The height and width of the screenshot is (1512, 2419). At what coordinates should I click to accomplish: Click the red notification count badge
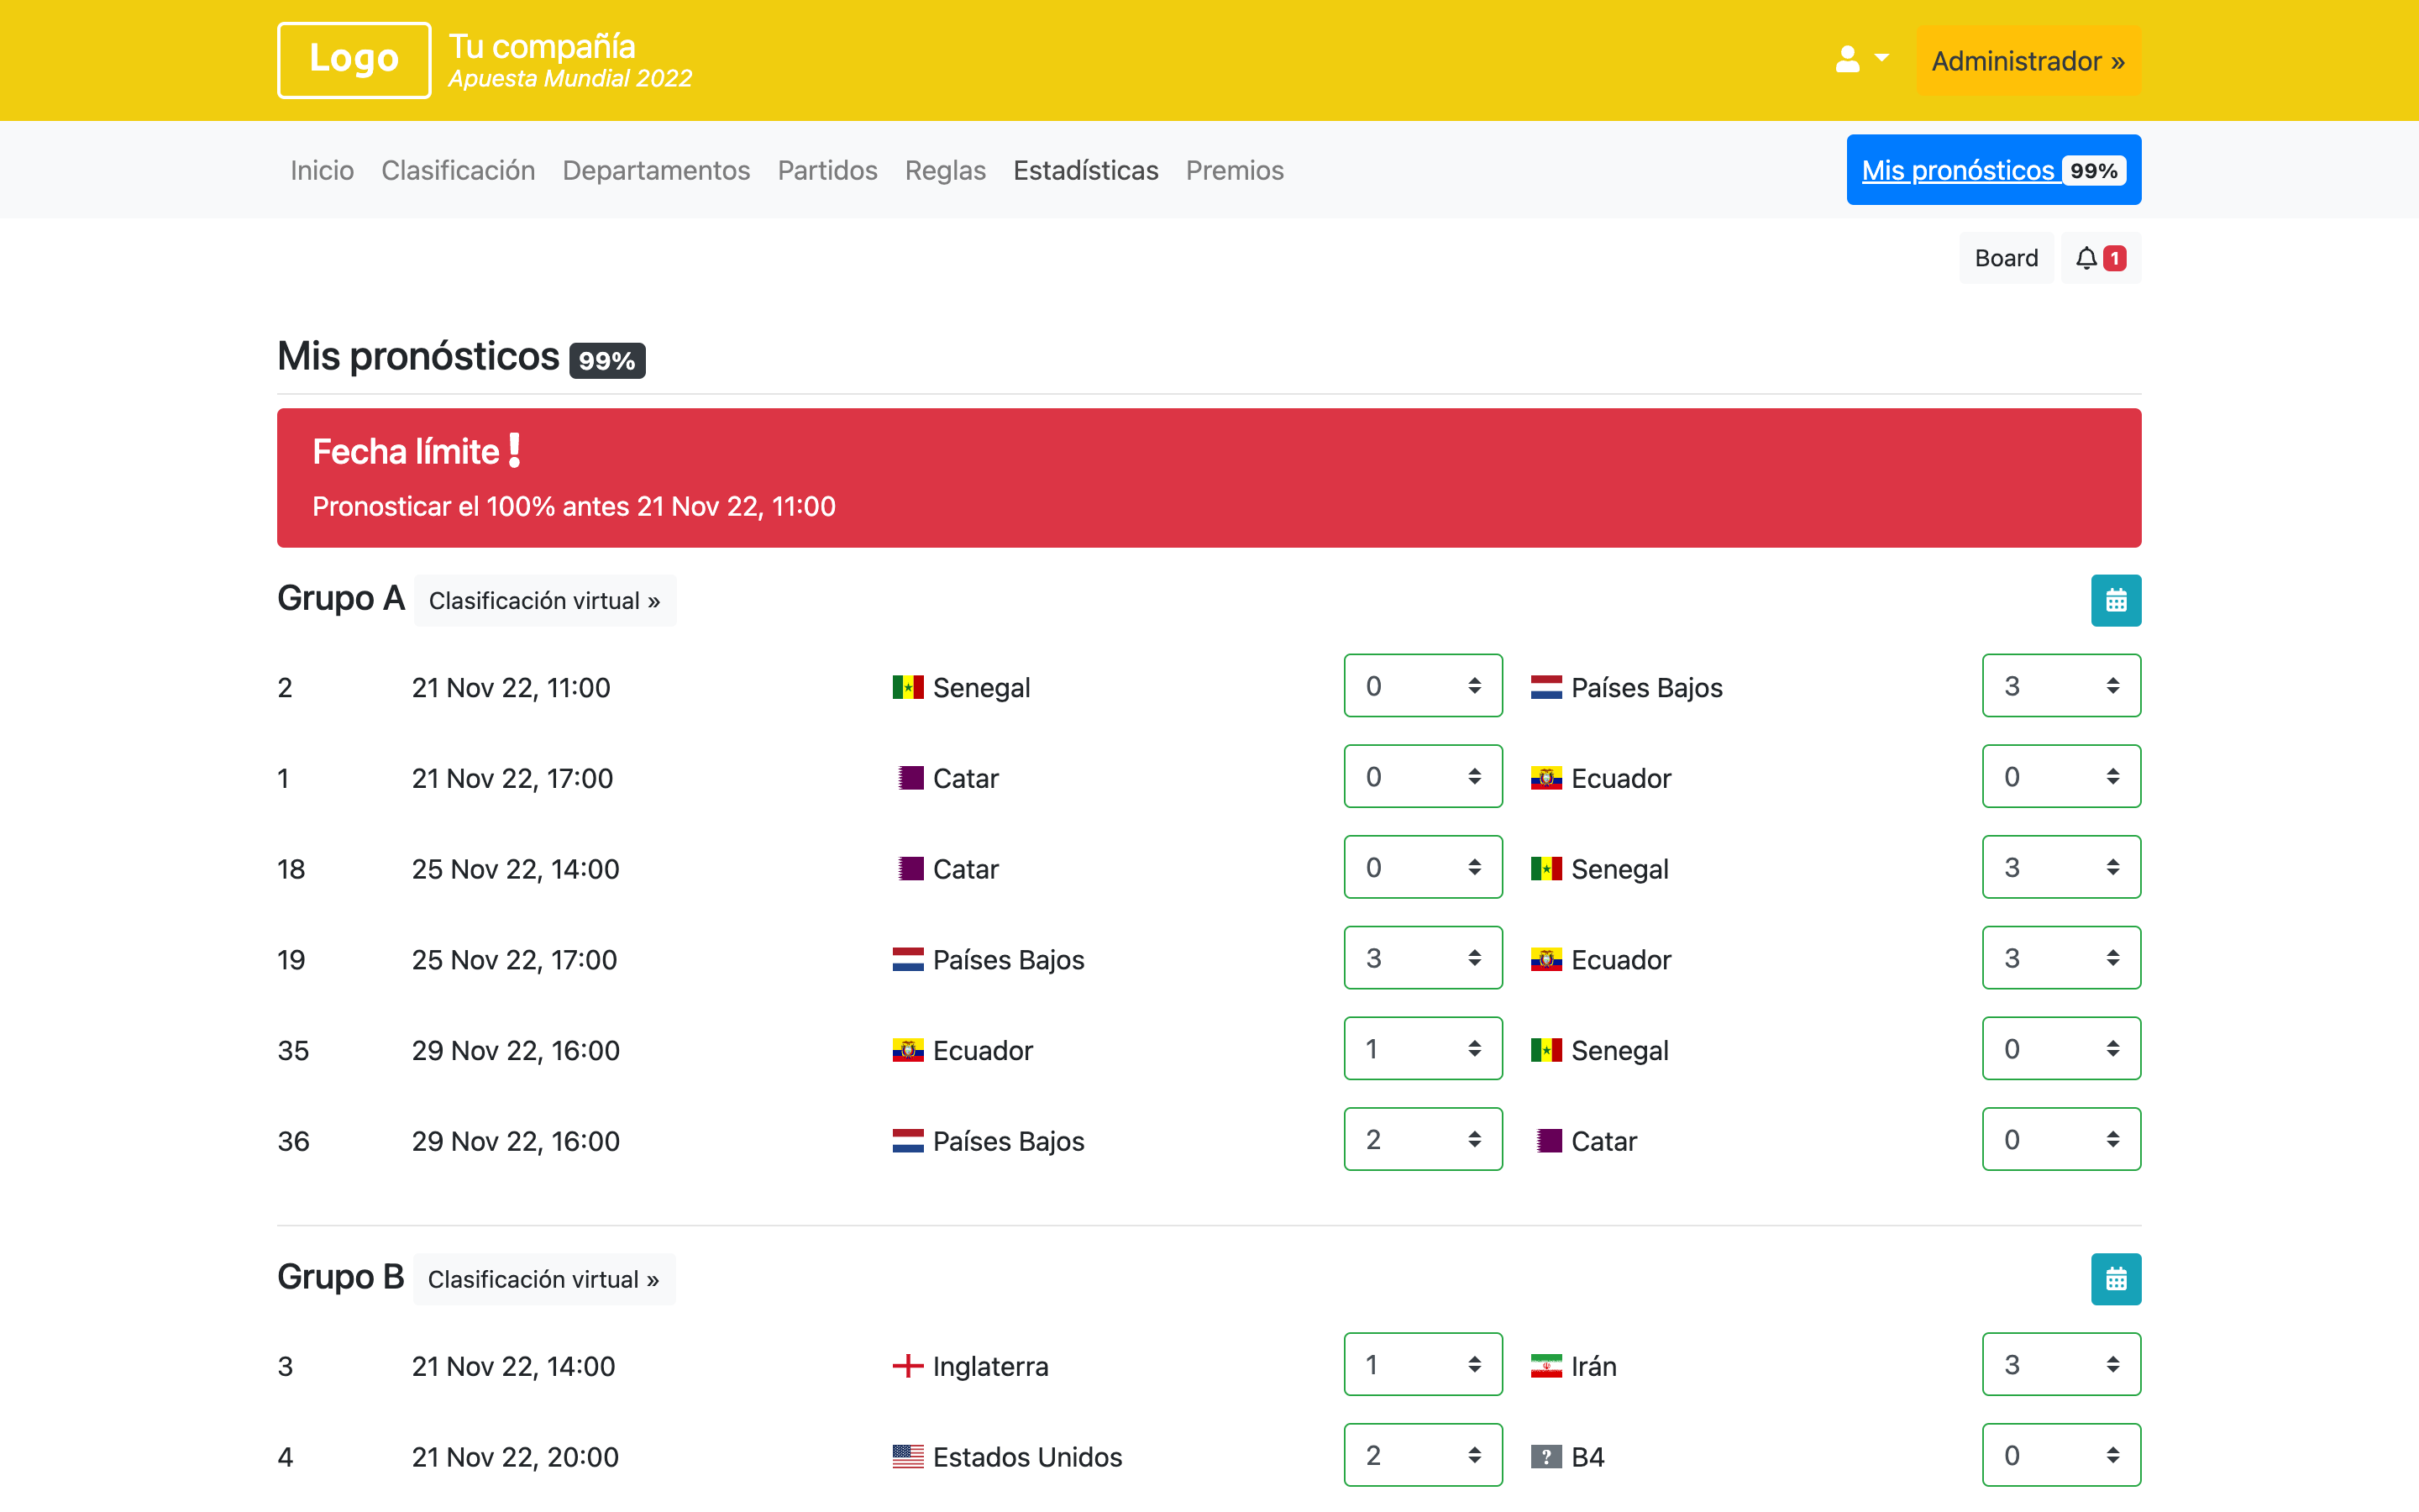point(2114,258)
